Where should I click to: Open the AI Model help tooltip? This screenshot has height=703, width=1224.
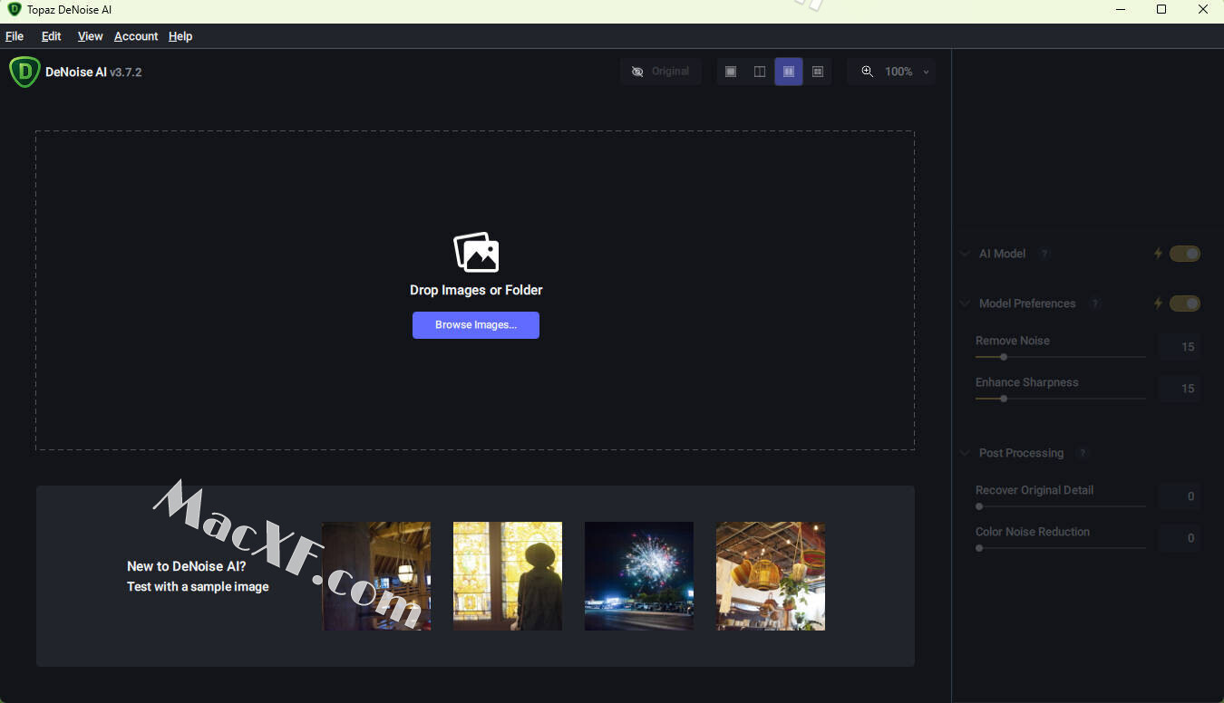[x=1044, y=254]
